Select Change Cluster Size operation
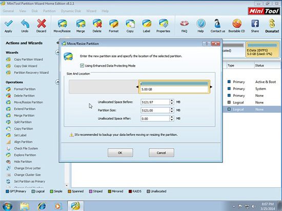This screenshot has width=282, height=211. (x=27, y=175)
